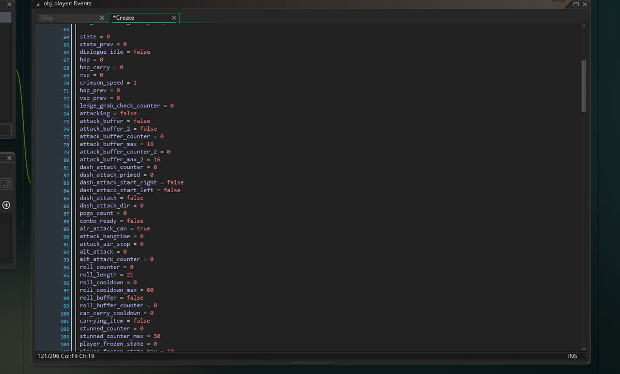The image size is (620, 374).
Task: Switch to the Step event tab
Action: (x=47, y=18)
